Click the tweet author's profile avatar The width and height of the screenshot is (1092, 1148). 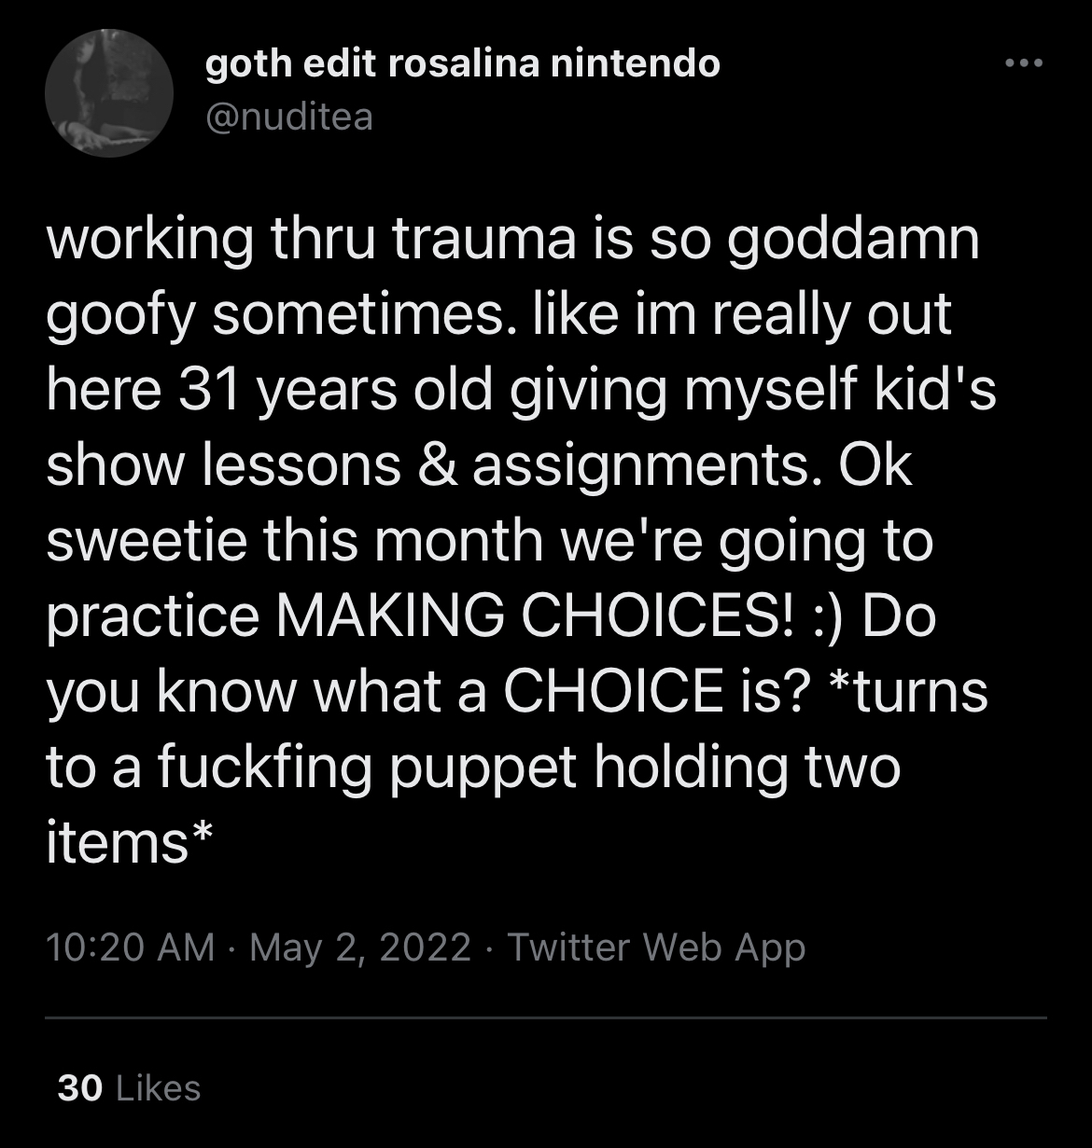[x=109, y=92]
